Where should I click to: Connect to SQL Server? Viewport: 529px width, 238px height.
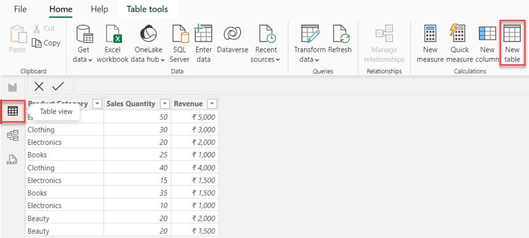[179, 44]
